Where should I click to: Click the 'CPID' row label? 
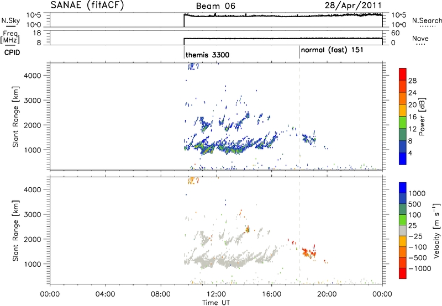pos(12,52)
